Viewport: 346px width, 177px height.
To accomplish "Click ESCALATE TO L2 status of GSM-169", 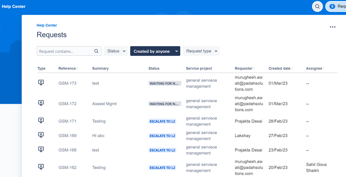I will pyautogui.click(x=162, y=136).
